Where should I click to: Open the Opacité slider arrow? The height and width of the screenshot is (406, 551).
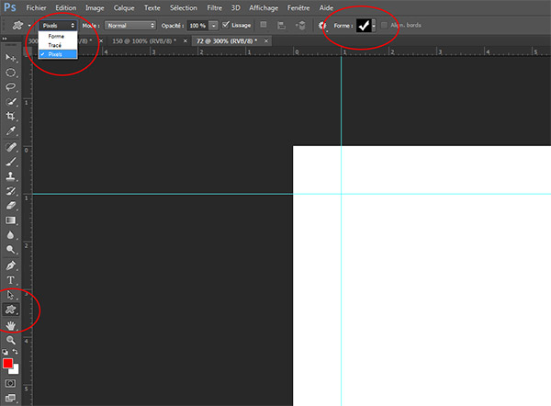pyautogui.click(x=213, y=26)
